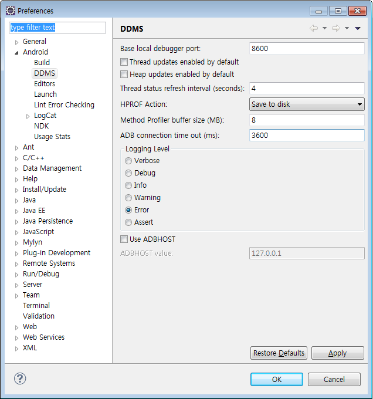The width and height of the screenshot is (373, 399).
Task: Select the Team category
Action: coord(31,295)
